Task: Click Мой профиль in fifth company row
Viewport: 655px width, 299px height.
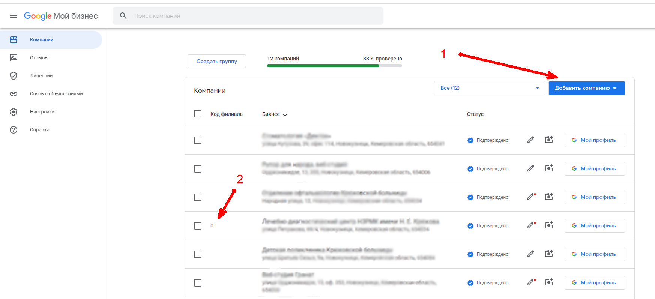Action: tap(595, 254)
